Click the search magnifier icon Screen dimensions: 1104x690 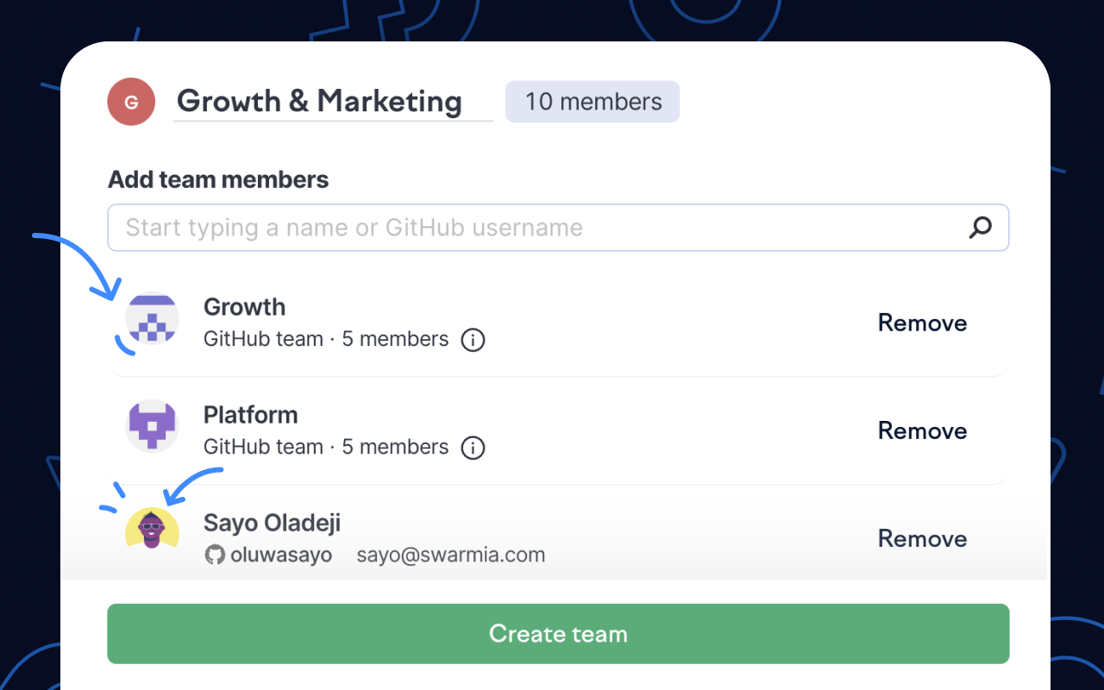tap(980, 228)
